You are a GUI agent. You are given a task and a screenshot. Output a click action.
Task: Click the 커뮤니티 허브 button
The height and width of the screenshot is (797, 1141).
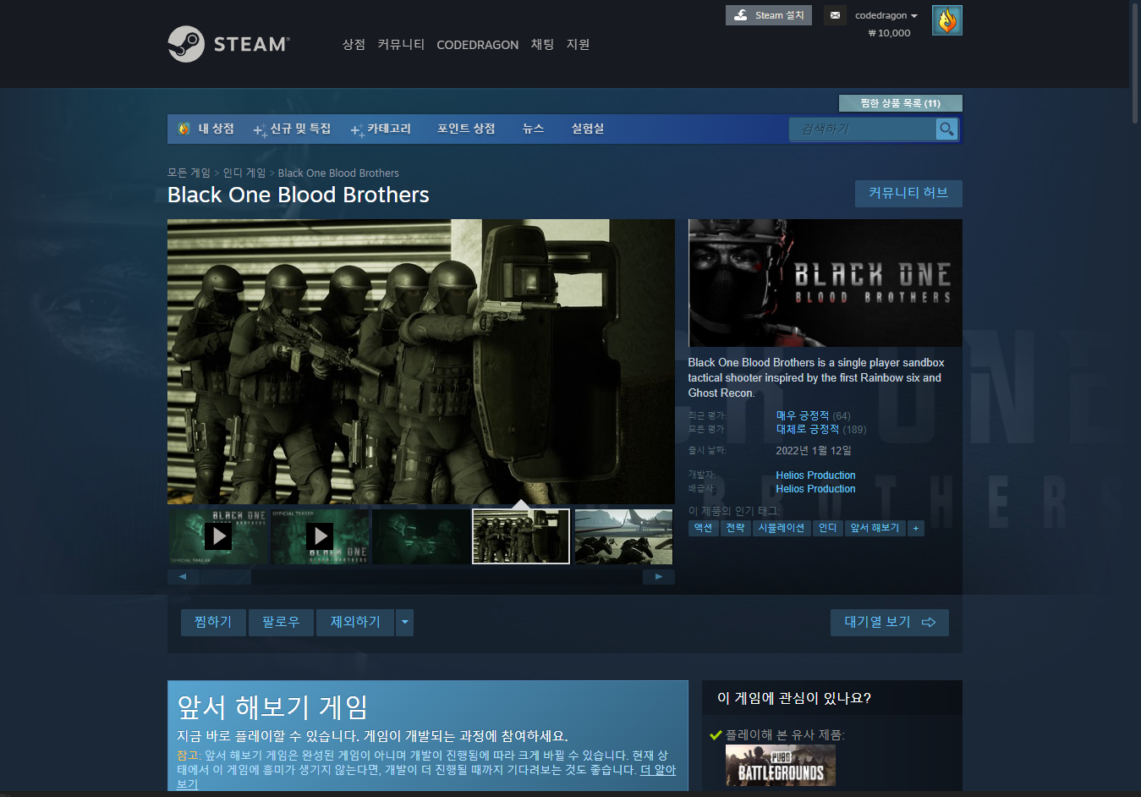pos(908,193)
